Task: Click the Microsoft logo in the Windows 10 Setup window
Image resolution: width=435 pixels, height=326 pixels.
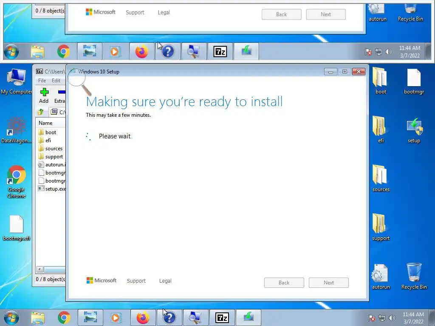Action: tap(102, 281)
